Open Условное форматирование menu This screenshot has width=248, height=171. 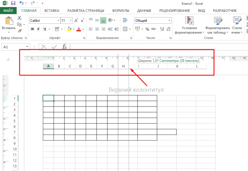[189, 25]
